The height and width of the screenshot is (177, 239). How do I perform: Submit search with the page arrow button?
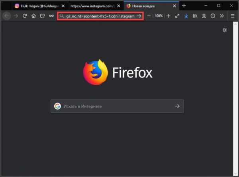point(177,106)
